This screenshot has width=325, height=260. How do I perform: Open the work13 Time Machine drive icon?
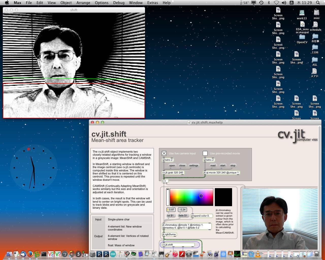point(302,13)
